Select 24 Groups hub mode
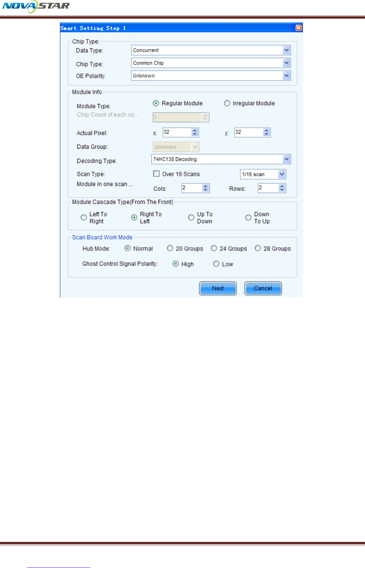 214,248
